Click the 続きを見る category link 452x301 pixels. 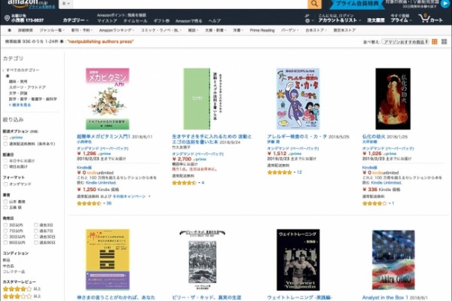tap(21, 105)
